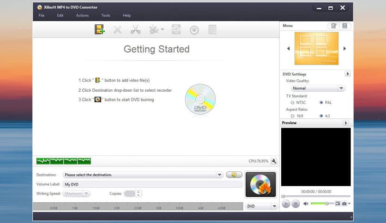Show previous menu template

pyautogui.click(x=288, y=48)
